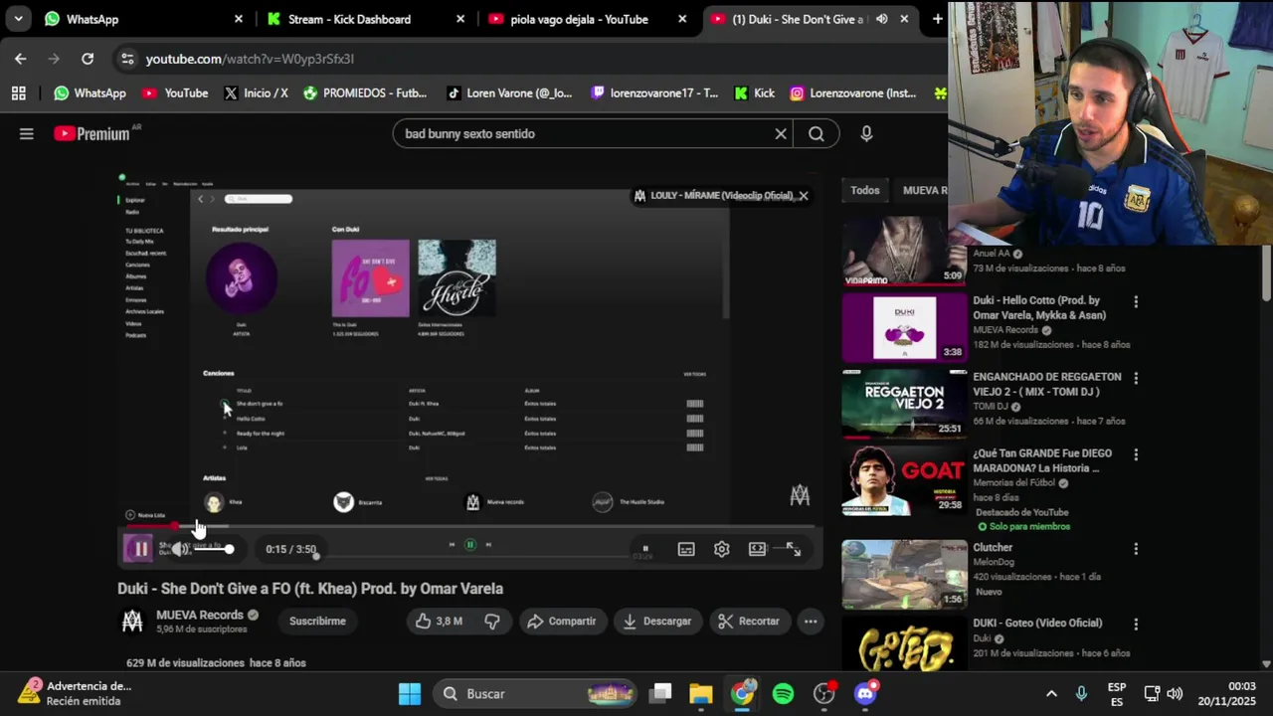
Task: Close the Kick Dashboard browser tab
Action: coord(460,19)
